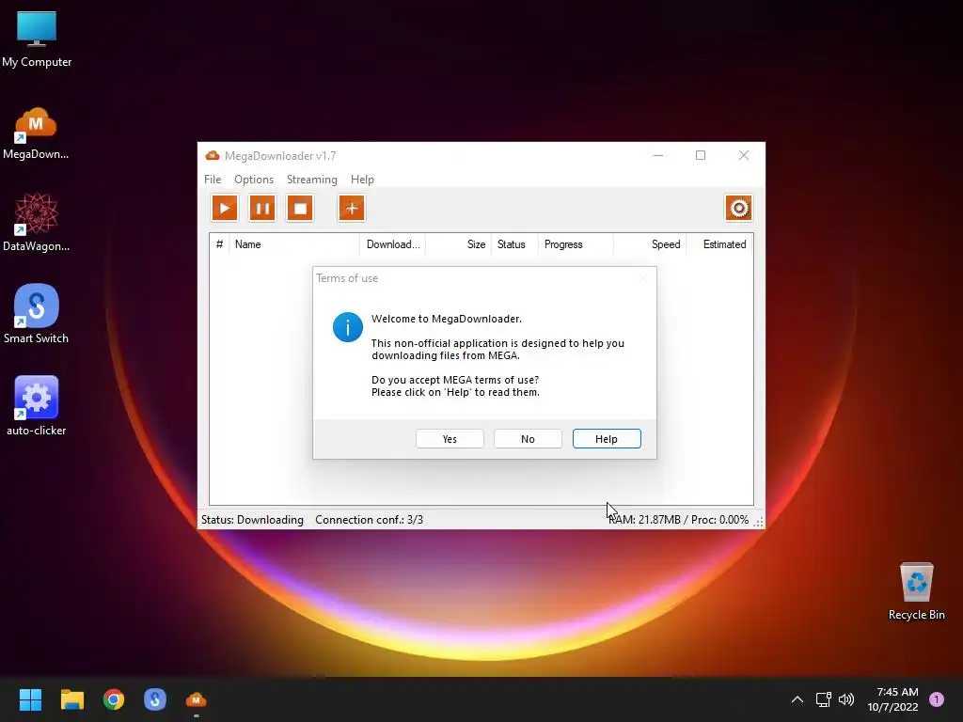Maximize the MegaDownloader window
This screenshot has height=722, width=963.
[700, 155]
